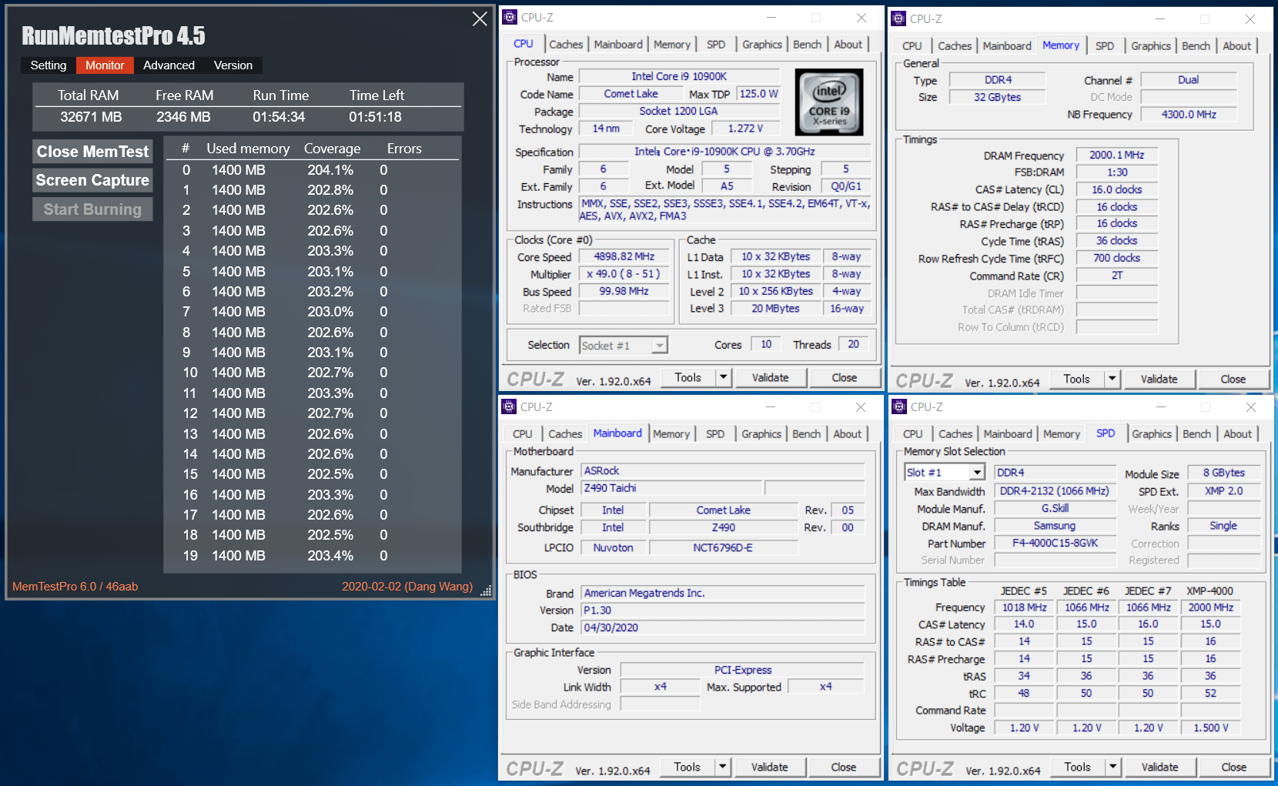
Task: Open About tab in Mainboard CPU-Z window
Action: click(848, 434)
